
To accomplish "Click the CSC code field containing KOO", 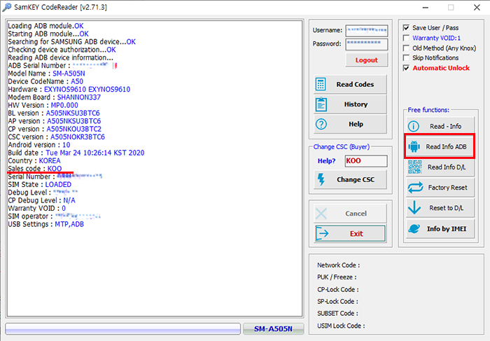I will coord(366,161).
